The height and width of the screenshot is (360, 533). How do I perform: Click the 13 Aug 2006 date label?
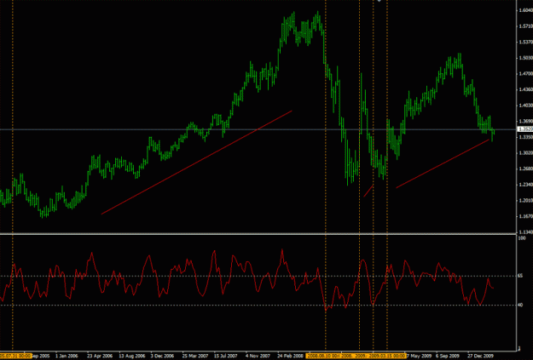132,356
